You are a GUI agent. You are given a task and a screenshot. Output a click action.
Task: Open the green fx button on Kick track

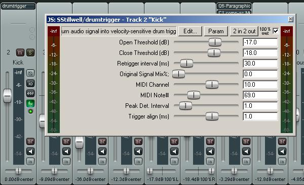click(x=30, y=104)
